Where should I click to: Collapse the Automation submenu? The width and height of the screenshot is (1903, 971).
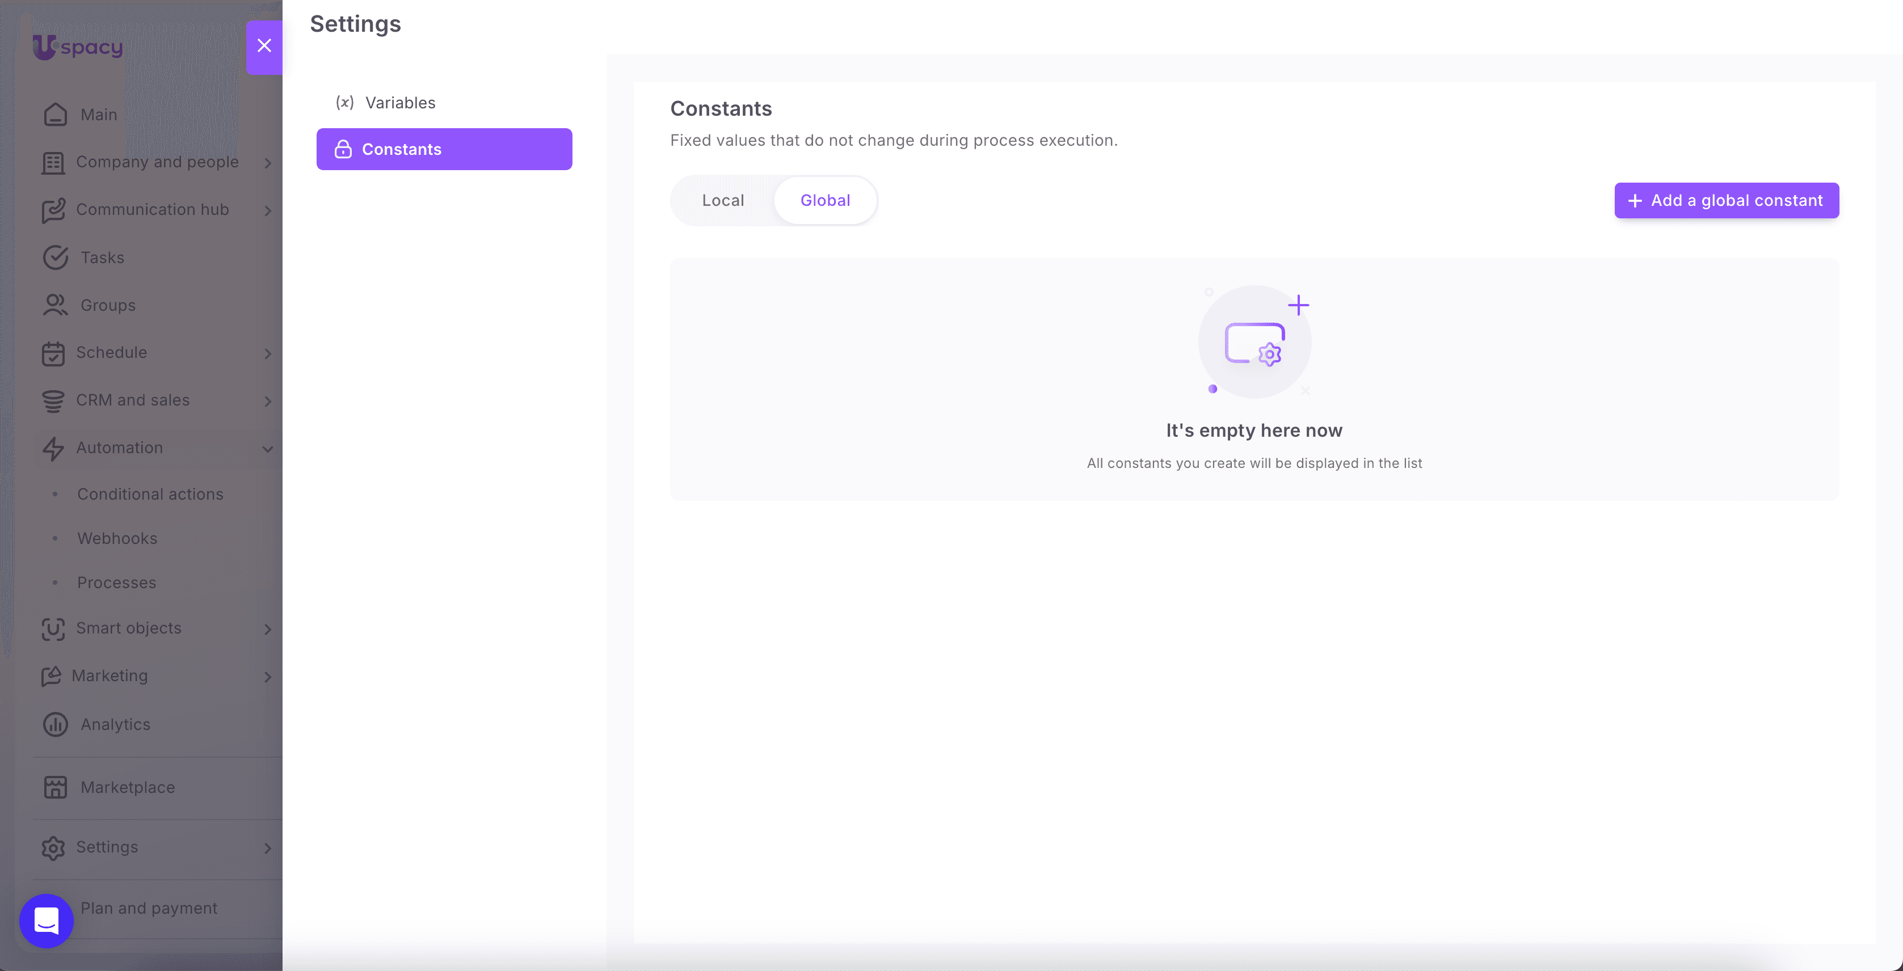pyautogui.click(x=268, y=449)
